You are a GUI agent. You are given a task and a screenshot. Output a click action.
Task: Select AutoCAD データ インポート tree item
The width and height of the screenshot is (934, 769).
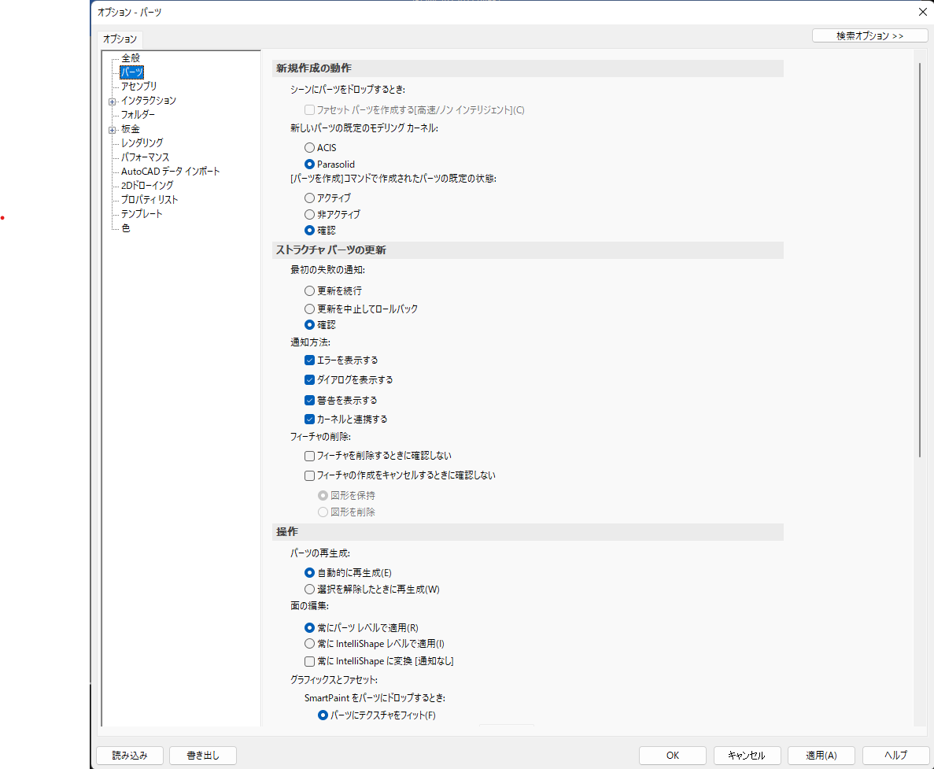tap(170, 171)
